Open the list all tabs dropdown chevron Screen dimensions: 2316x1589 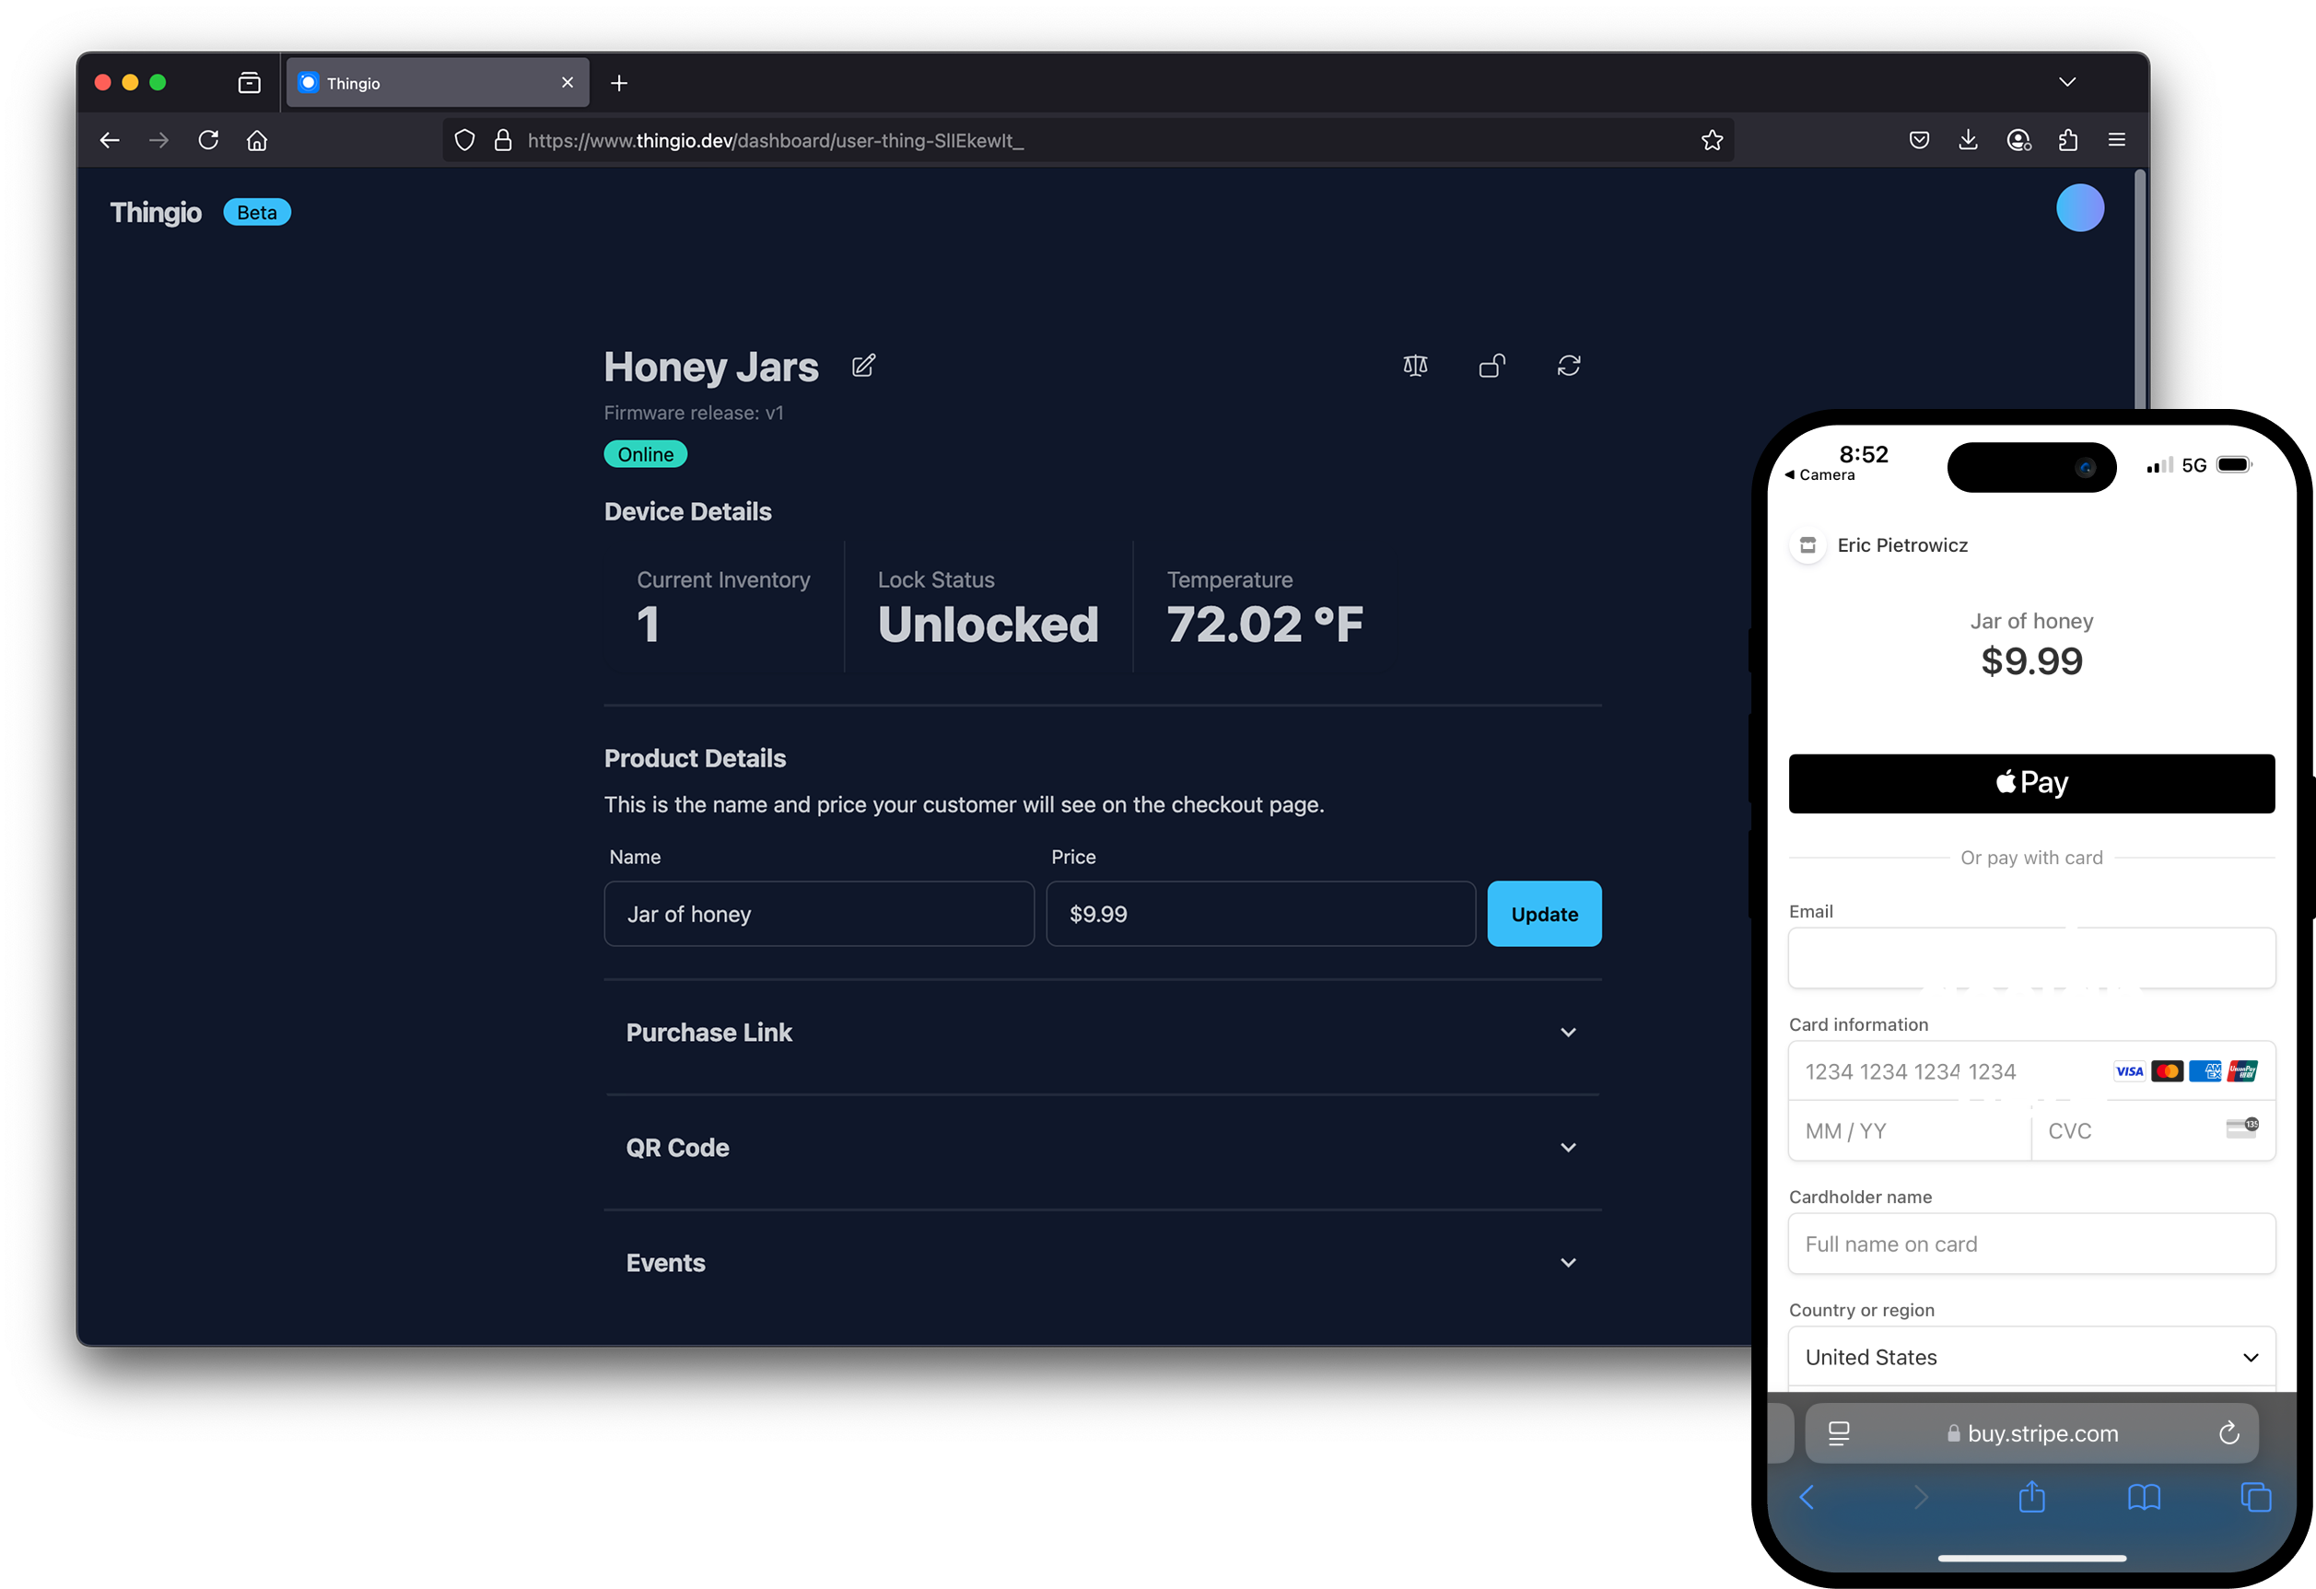(x=2067, y=82)
